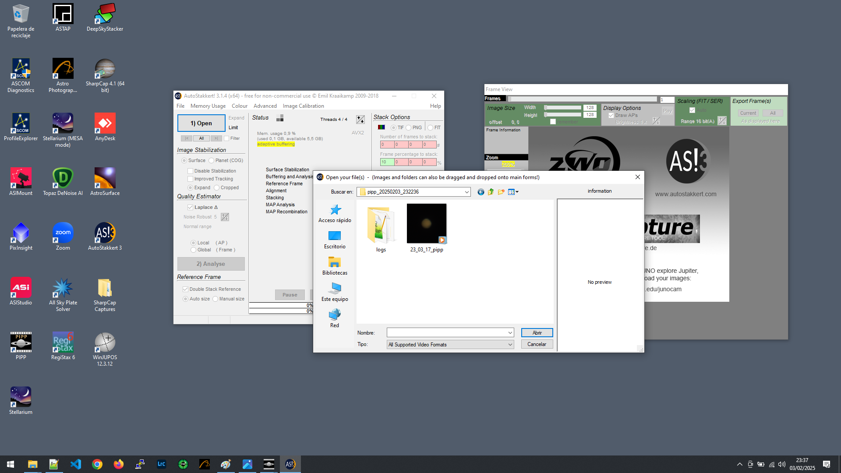Toggle Improved Tracking checkbox
841x473 pixels.
(x=190, y=178)
